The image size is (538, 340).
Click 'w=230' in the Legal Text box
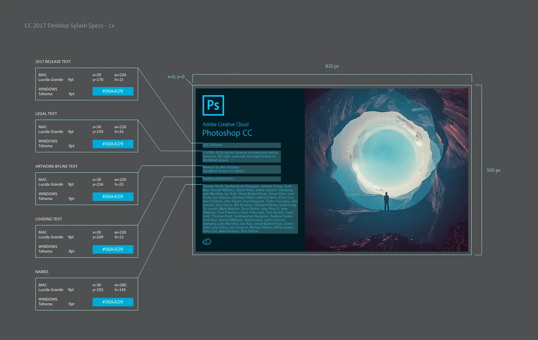[x=120, y=127]
